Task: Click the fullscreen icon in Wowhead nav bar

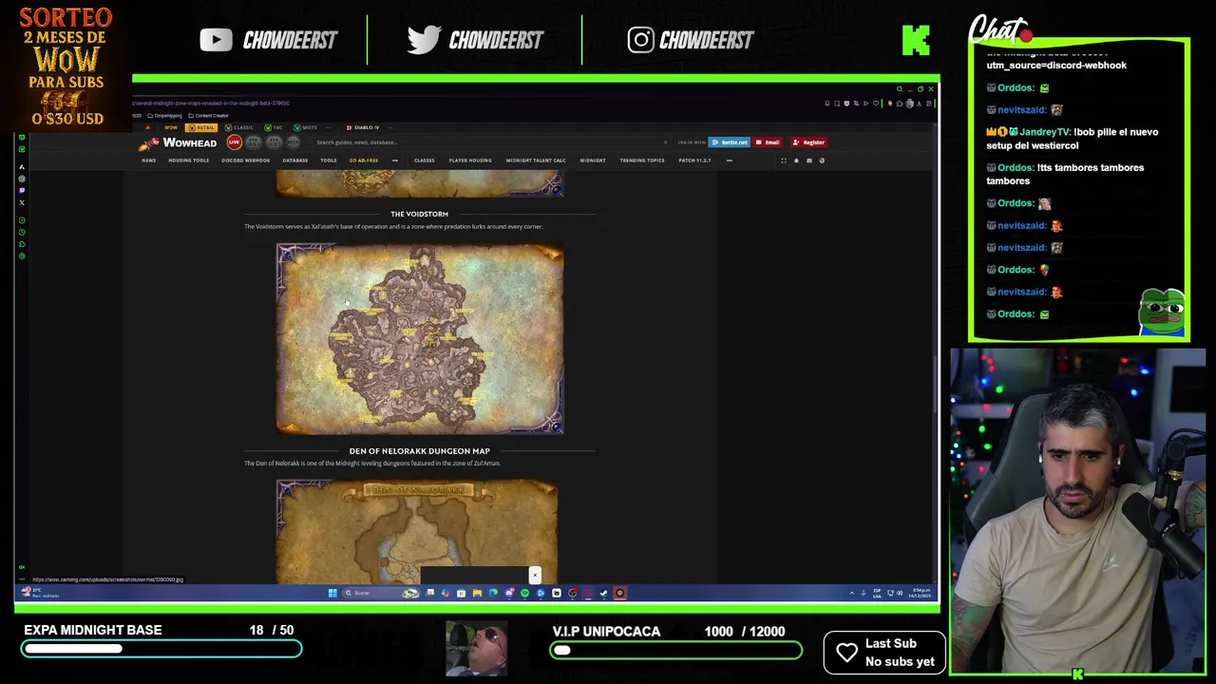Action: tap(784, 161)
